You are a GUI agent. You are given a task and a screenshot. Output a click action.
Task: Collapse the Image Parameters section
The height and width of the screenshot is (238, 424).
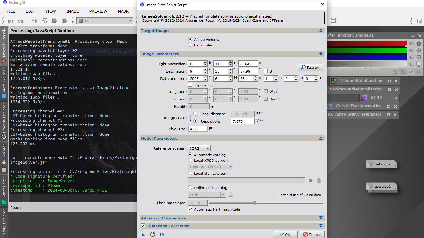pyautogui.click(x=321, y=54)
